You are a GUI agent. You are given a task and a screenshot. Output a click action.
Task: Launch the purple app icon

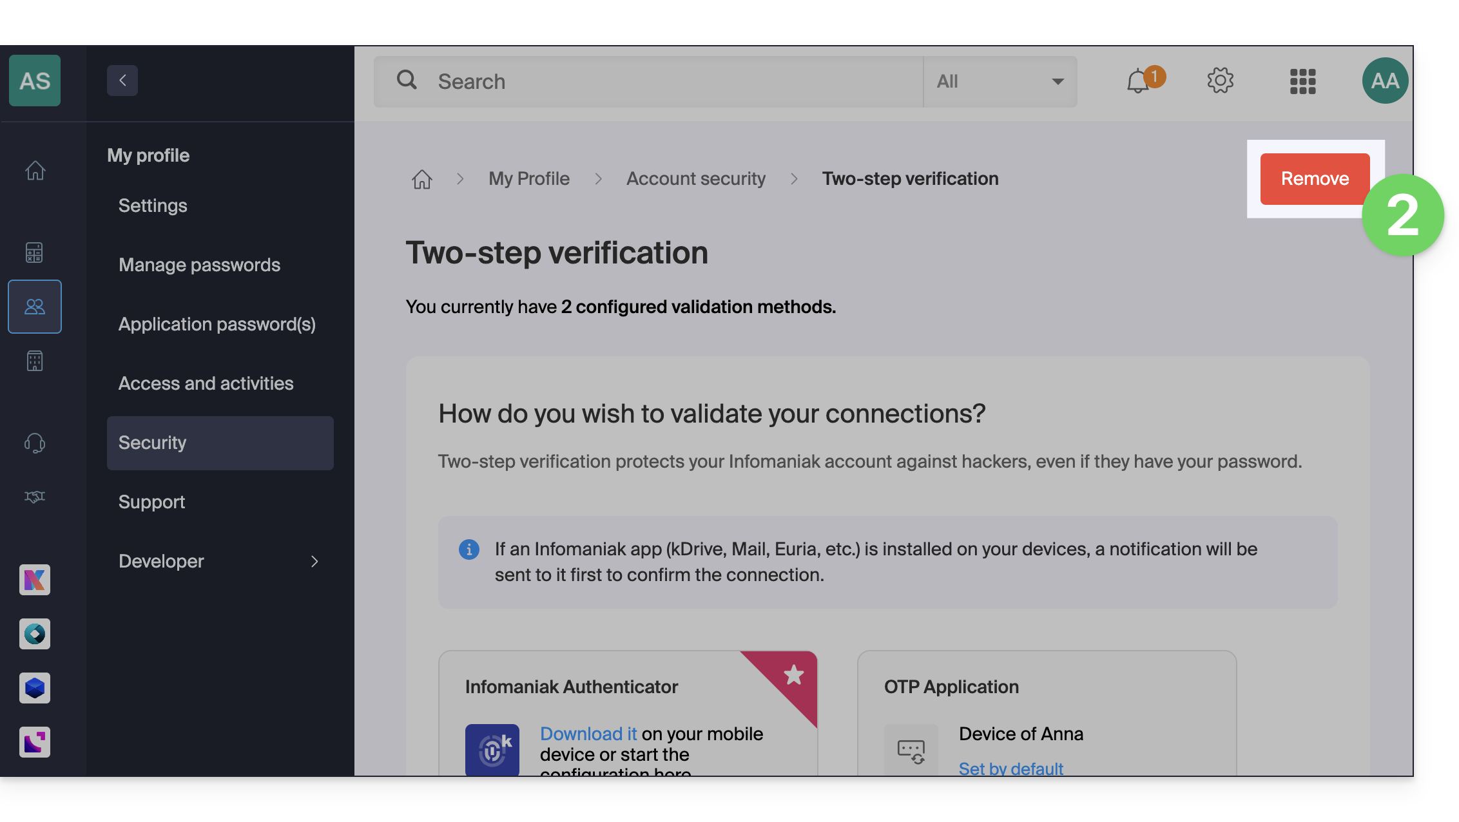(35, 742)
